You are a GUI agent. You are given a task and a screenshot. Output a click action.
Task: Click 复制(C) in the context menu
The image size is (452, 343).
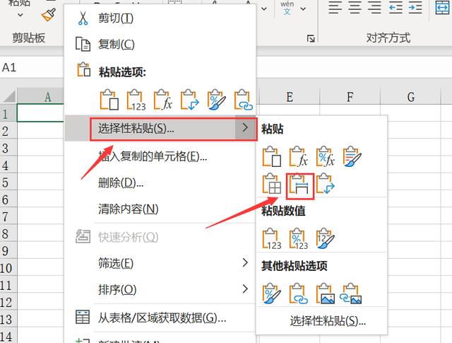pos(117,45)
